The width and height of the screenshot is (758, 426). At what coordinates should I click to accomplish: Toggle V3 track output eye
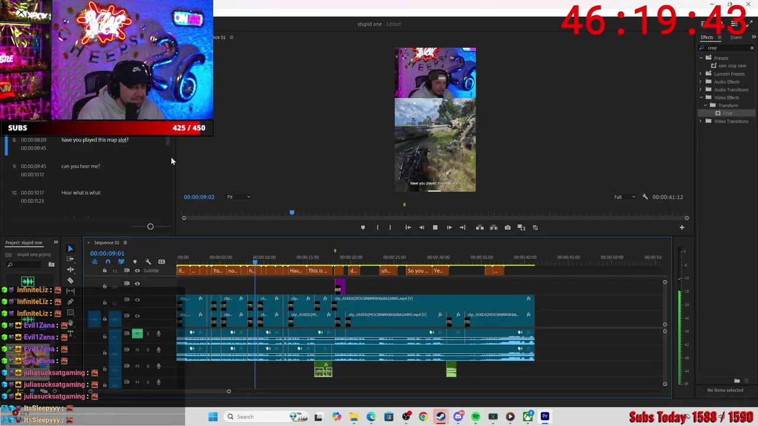pos(137,283)
